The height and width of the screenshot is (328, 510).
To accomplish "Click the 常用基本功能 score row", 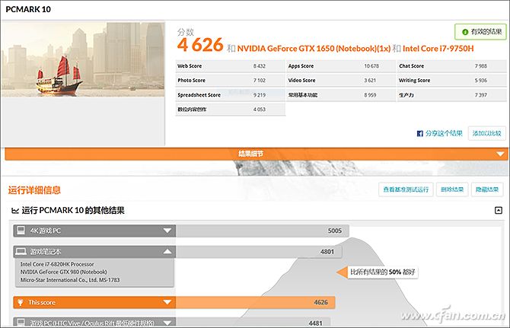I will click(340, 95).
